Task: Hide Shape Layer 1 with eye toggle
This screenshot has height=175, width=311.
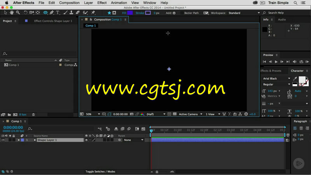Action: (3, 140)
